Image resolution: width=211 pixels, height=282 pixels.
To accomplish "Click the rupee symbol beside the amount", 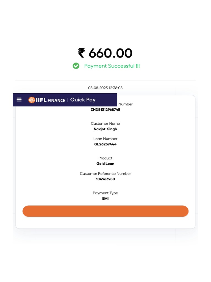I will [x=82, y=53].
